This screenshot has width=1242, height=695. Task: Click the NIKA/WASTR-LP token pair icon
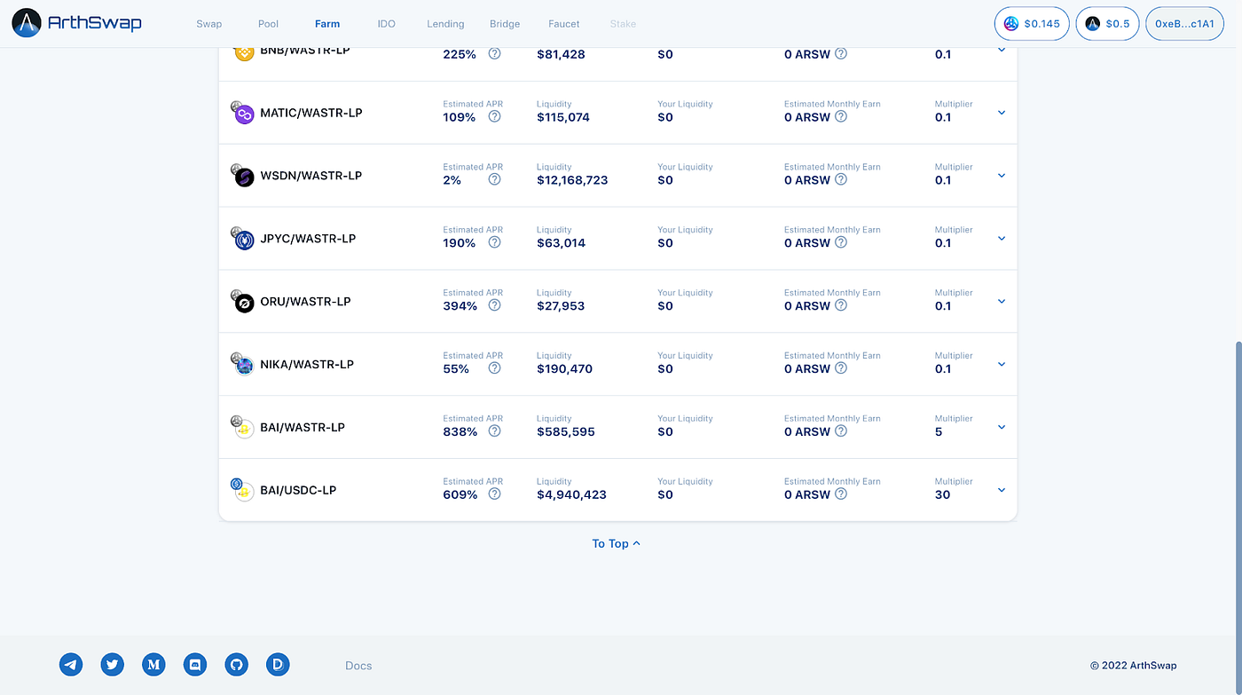[242, 365]
